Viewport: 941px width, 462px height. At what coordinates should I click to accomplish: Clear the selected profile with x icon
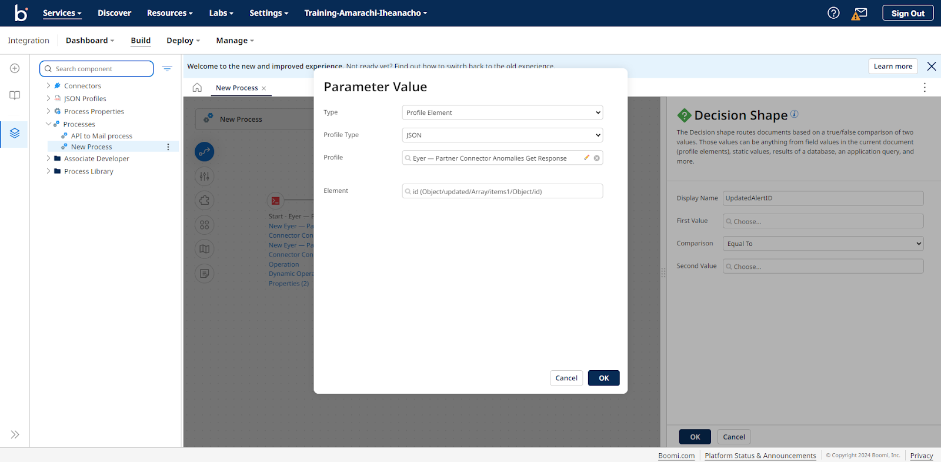point(596,158)
